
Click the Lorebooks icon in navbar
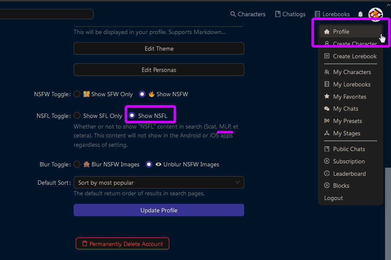click(317, 14)
